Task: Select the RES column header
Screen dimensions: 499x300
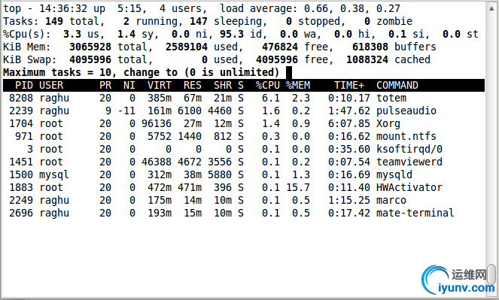Action: click(193, 85)
